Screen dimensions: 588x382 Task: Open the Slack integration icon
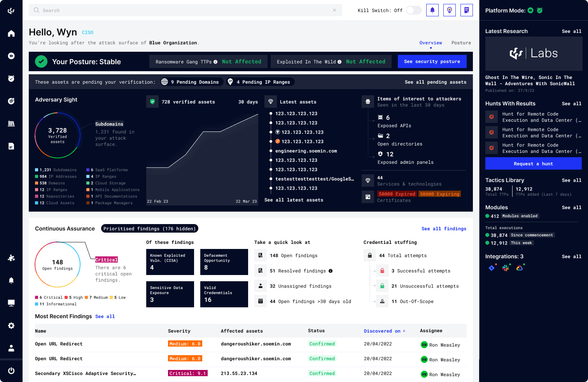[x=506, y=268]
